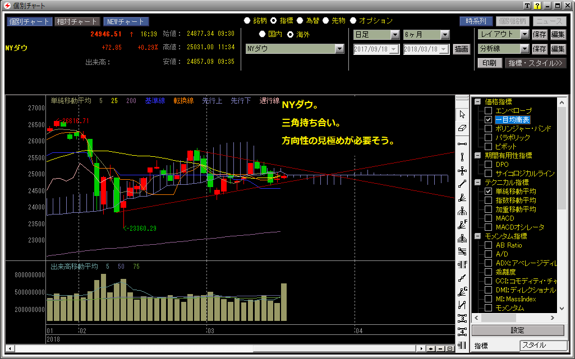This screenshot has width=575, height=359.
Task: Open the レイアウト dropdown
Action: (x=525, y=34)
